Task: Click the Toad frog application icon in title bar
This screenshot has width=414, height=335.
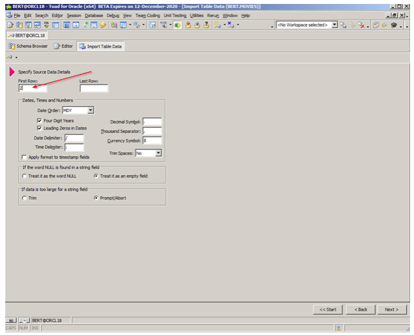Action: click(x=9, y=7)
